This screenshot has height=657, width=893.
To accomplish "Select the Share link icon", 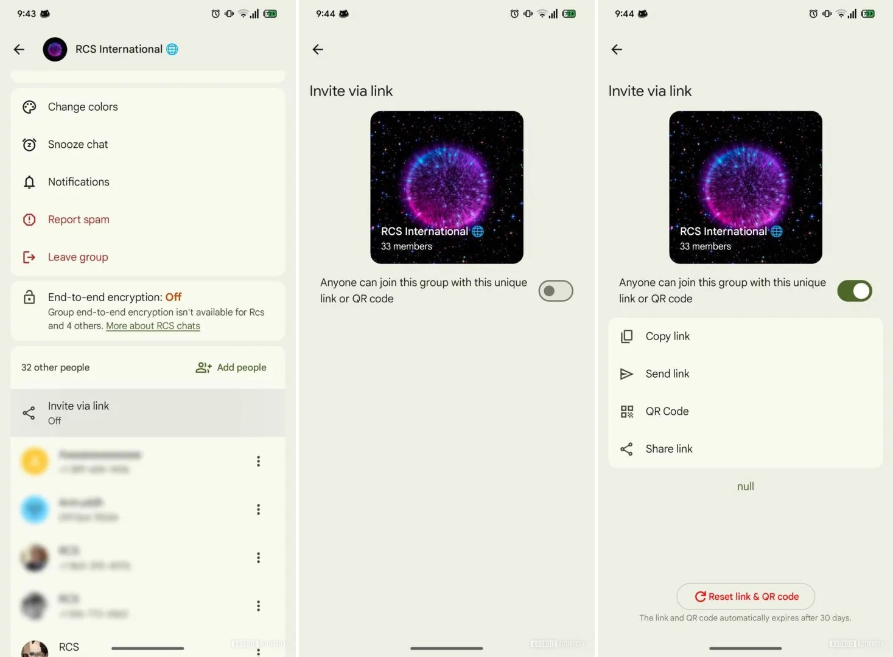I will [x=626, y=449].
